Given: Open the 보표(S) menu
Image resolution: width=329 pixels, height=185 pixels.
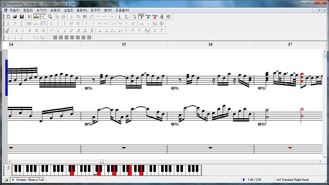Looking at the screenshot, I should [56, 10].
